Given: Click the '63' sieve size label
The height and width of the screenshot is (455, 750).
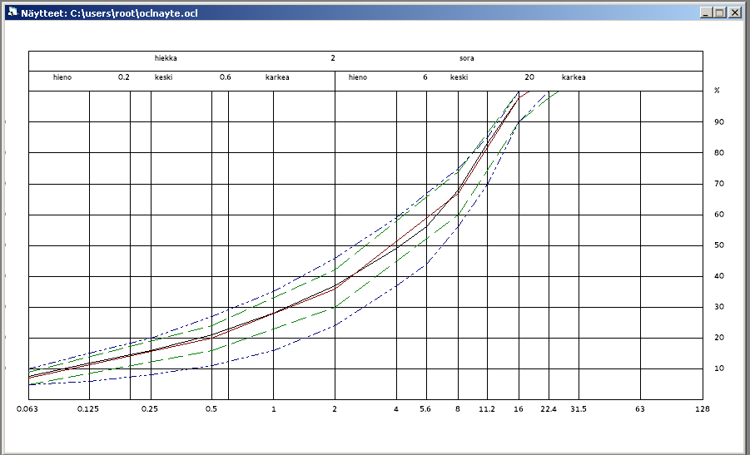Looking at the screenshot, I should pos(640,409).
